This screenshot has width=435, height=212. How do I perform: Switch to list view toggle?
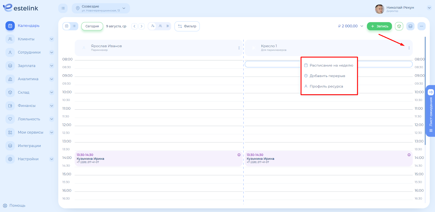click(74, 26)
